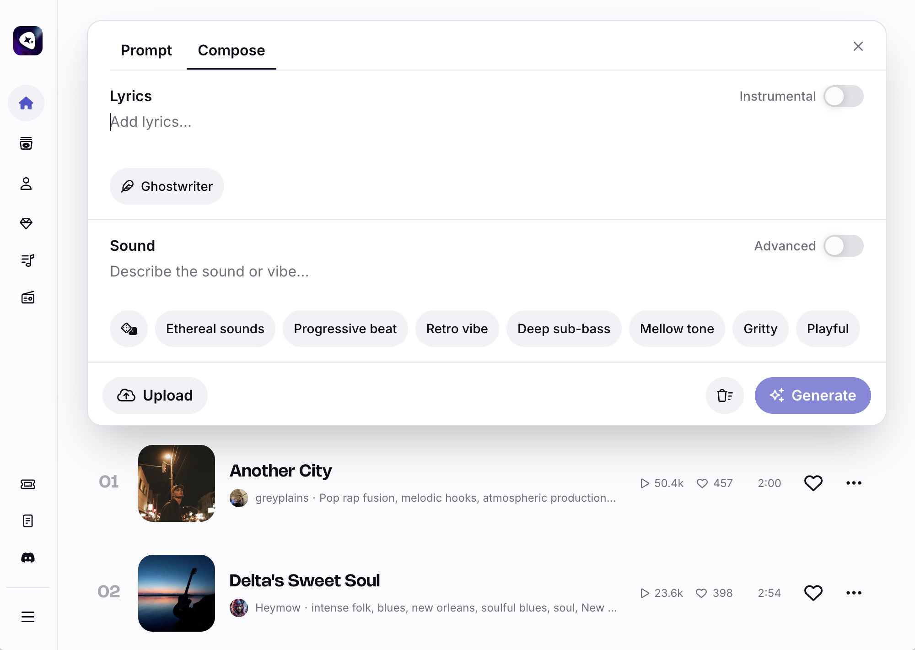
Task: Click the Generate stars icon
Action: click(777, 395)
